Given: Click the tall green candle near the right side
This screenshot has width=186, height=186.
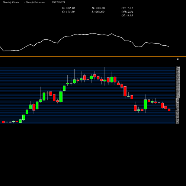Looking at the screenshot, I should pyautogui.click(x=145, y=104).
